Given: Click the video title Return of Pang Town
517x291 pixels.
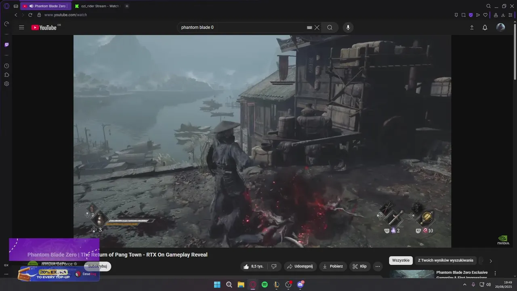Looking at the screenshot, I should pos(118,255).
